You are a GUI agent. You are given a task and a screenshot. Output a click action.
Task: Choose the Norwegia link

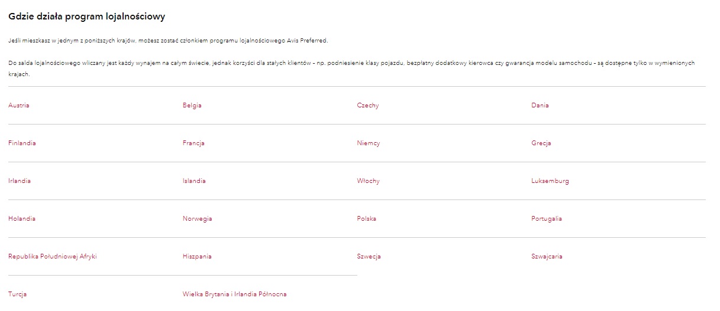coord(198,219)
